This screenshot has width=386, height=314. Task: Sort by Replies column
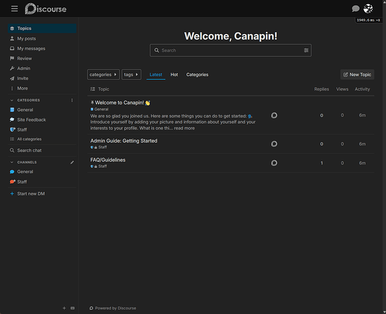(x=321, y=89)
